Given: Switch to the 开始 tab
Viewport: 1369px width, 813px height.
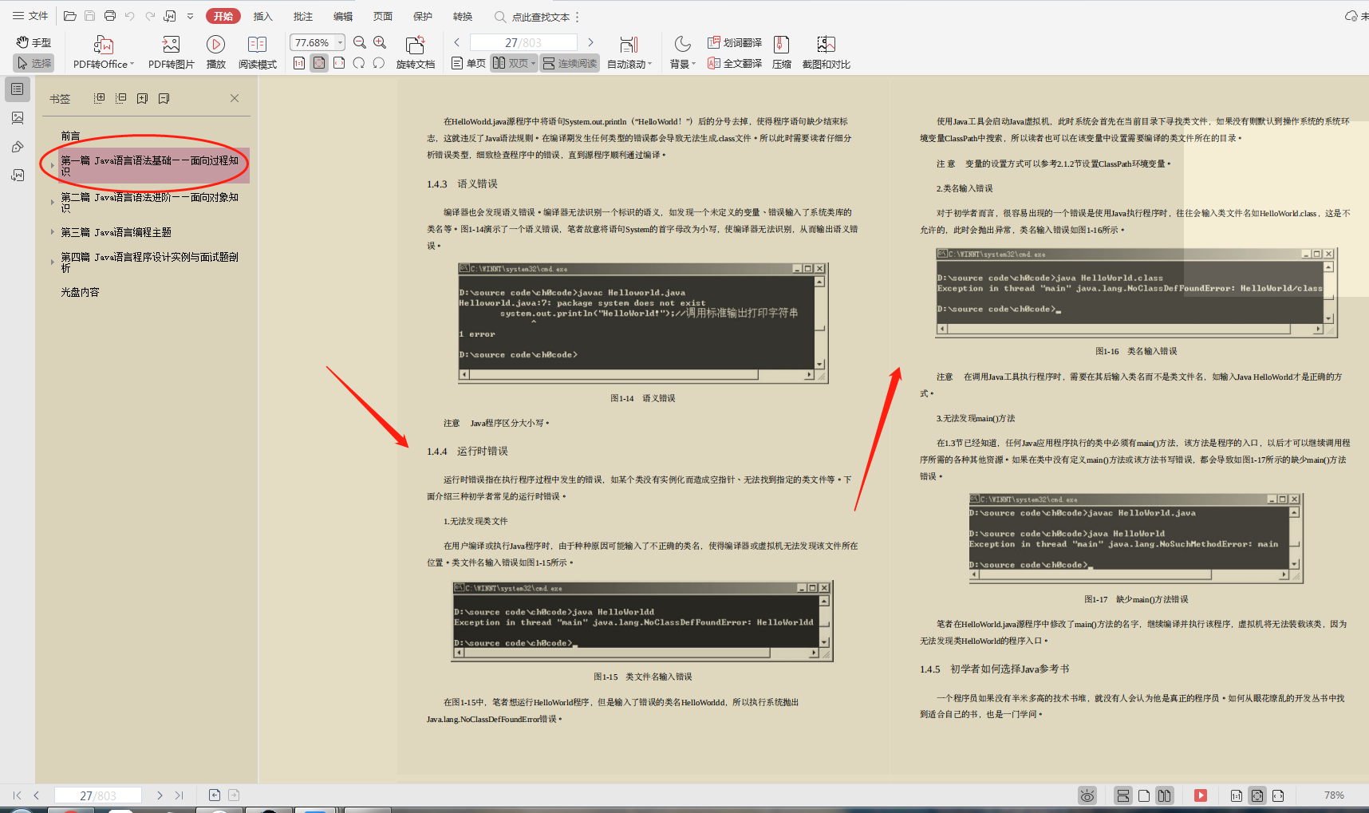Looking at the screenshot, I should [x=223, y=16].
